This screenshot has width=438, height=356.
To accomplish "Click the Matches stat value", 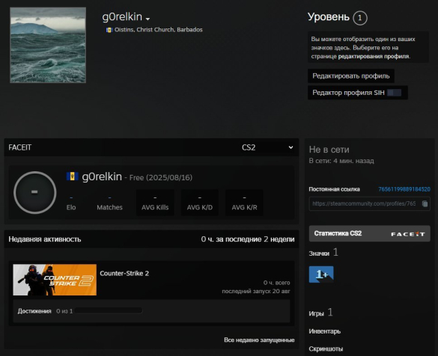I will pyautogui.click(x=109, y=197).
